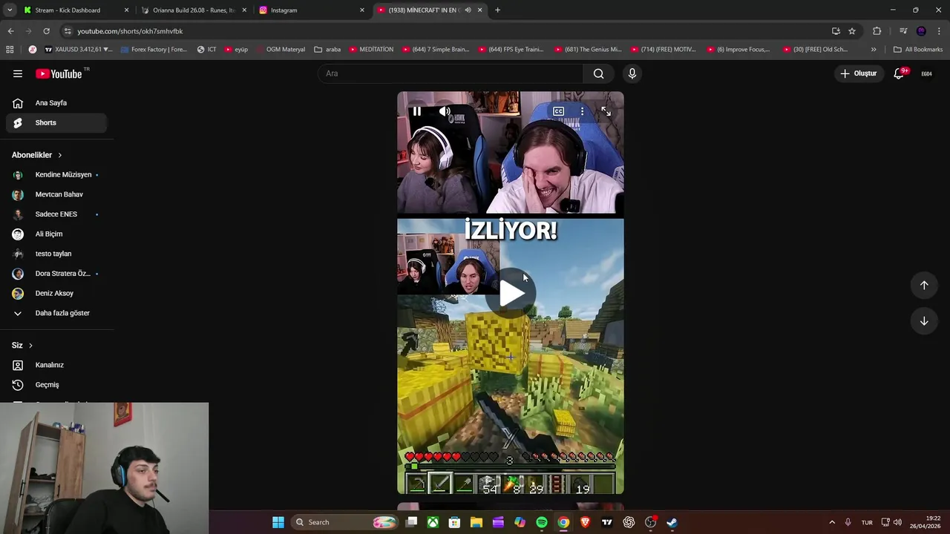Open the Short's three-dot more menu

[x=582, y=111]
